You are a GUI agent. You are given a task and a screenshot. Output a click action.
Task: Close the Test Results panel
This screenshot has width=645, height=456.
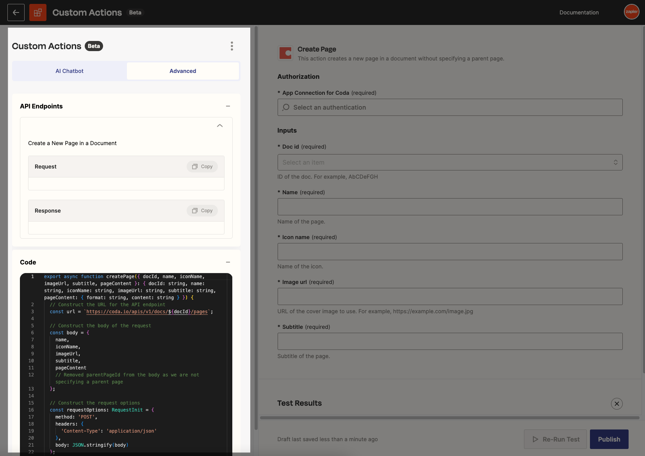point(616,404)
